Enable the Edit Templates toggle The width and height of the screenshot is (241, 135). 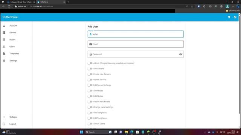(90, 118)
